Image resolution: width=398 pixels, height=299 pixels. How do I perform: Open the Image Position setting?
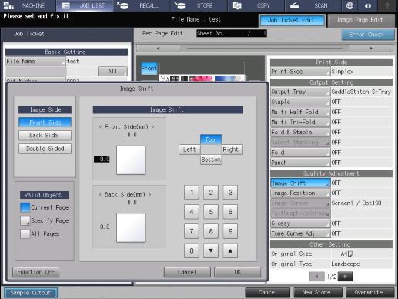tap(300, 193)
